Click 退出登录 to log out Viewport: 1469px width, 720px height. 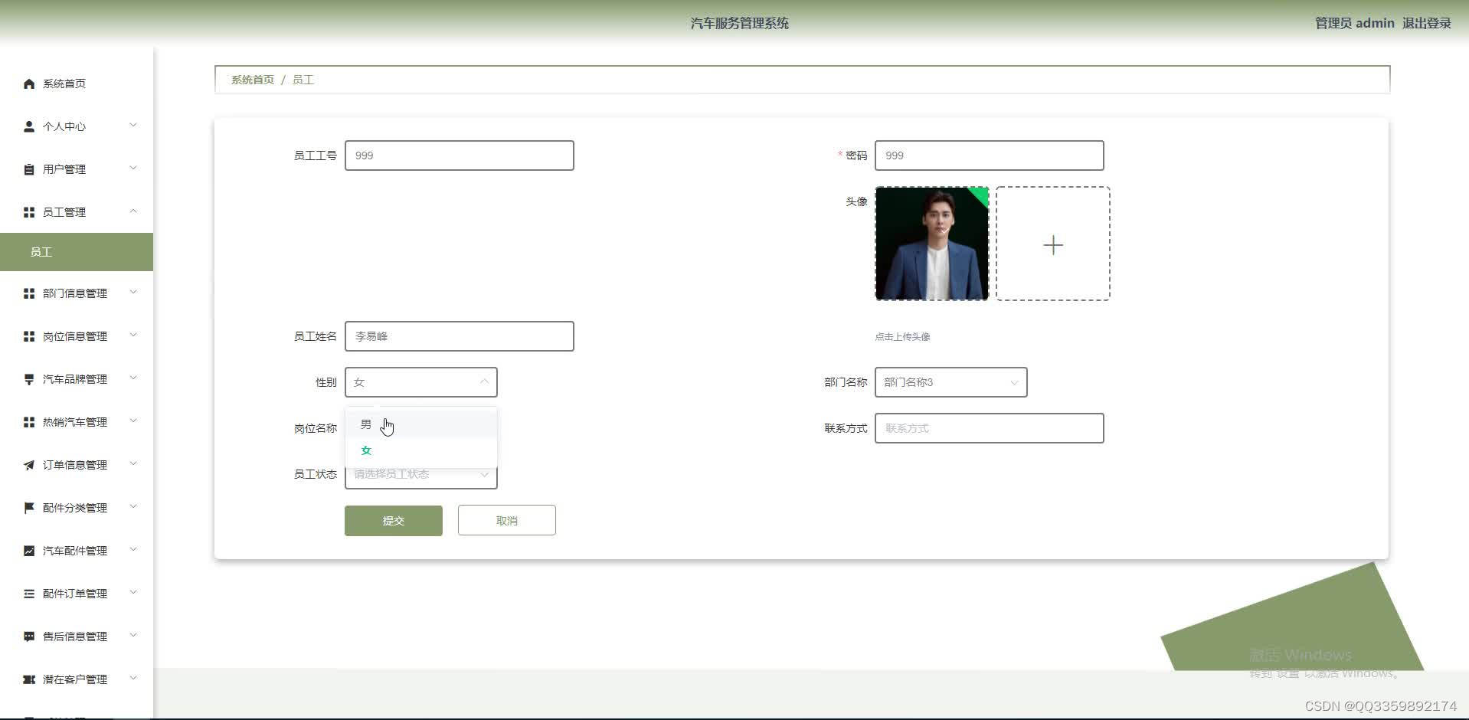[1426, 23]
